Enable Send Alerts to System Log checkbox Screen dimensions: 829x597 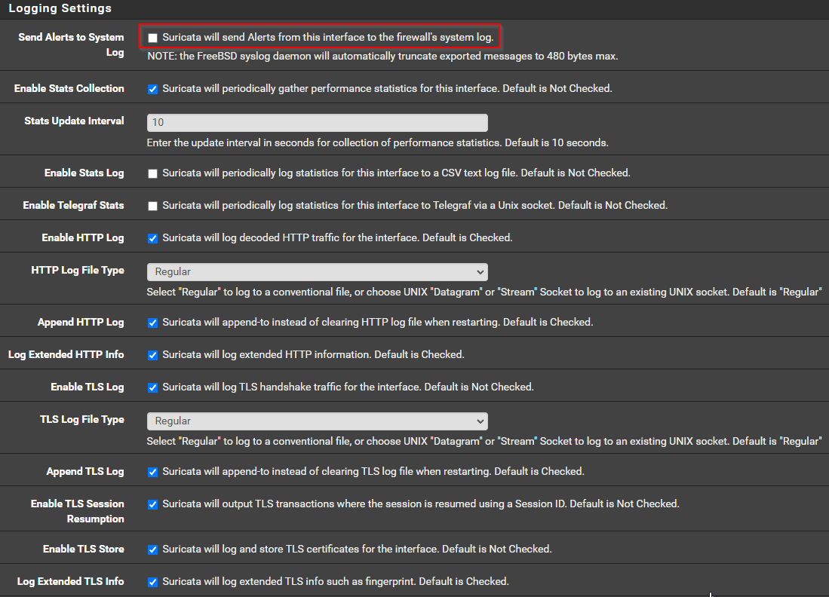pos(153,38)
